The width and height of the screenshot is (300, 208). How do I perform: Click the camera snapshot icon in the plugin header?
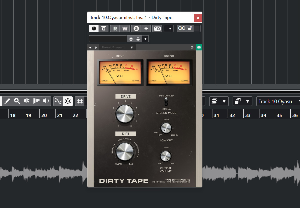point(157,28)
